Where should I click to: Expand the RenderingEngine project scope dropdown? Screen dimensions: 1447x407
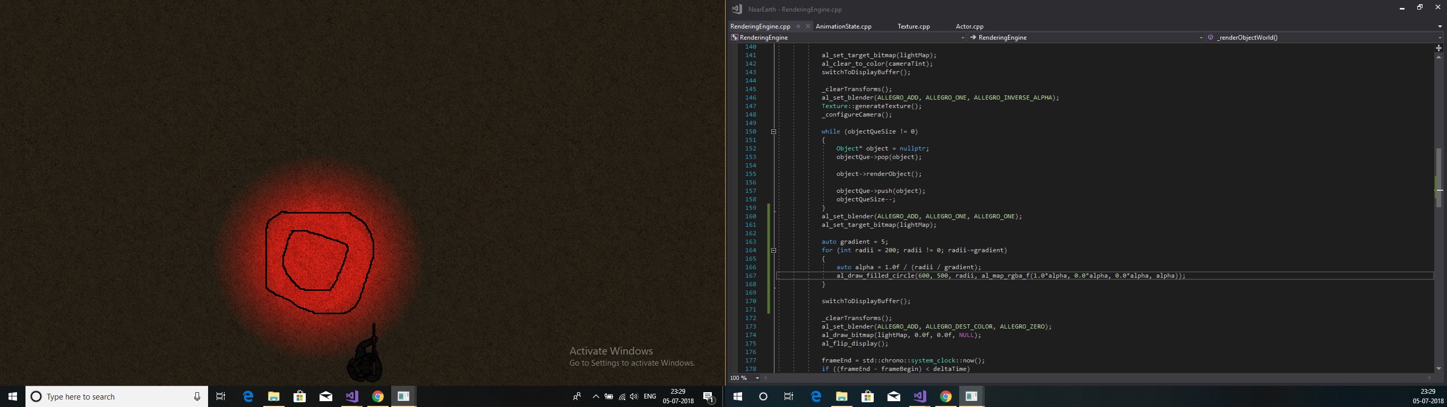click(963, 38)
